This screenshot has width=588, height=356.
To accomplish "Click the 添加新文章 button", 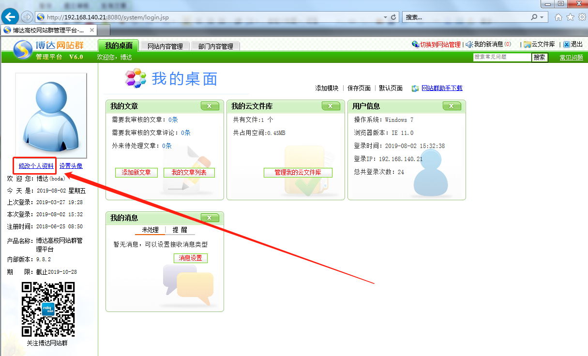I will point(136,172).
